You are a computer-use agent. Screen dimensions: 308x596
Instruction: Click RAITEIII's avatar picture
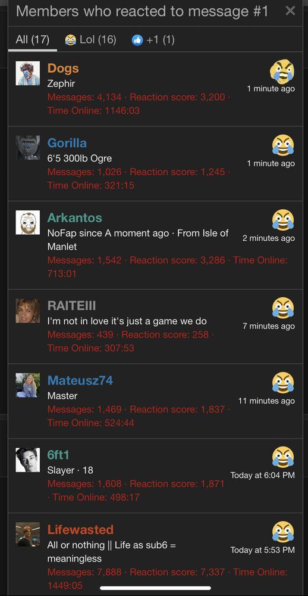pos(28,311)
